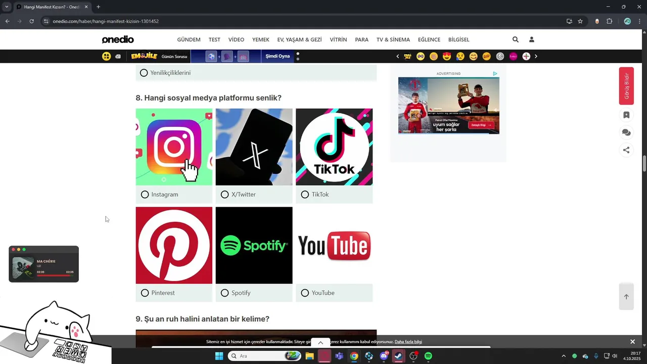
Task: Open comments with speech bubble icon
Action: click(626, 132)
